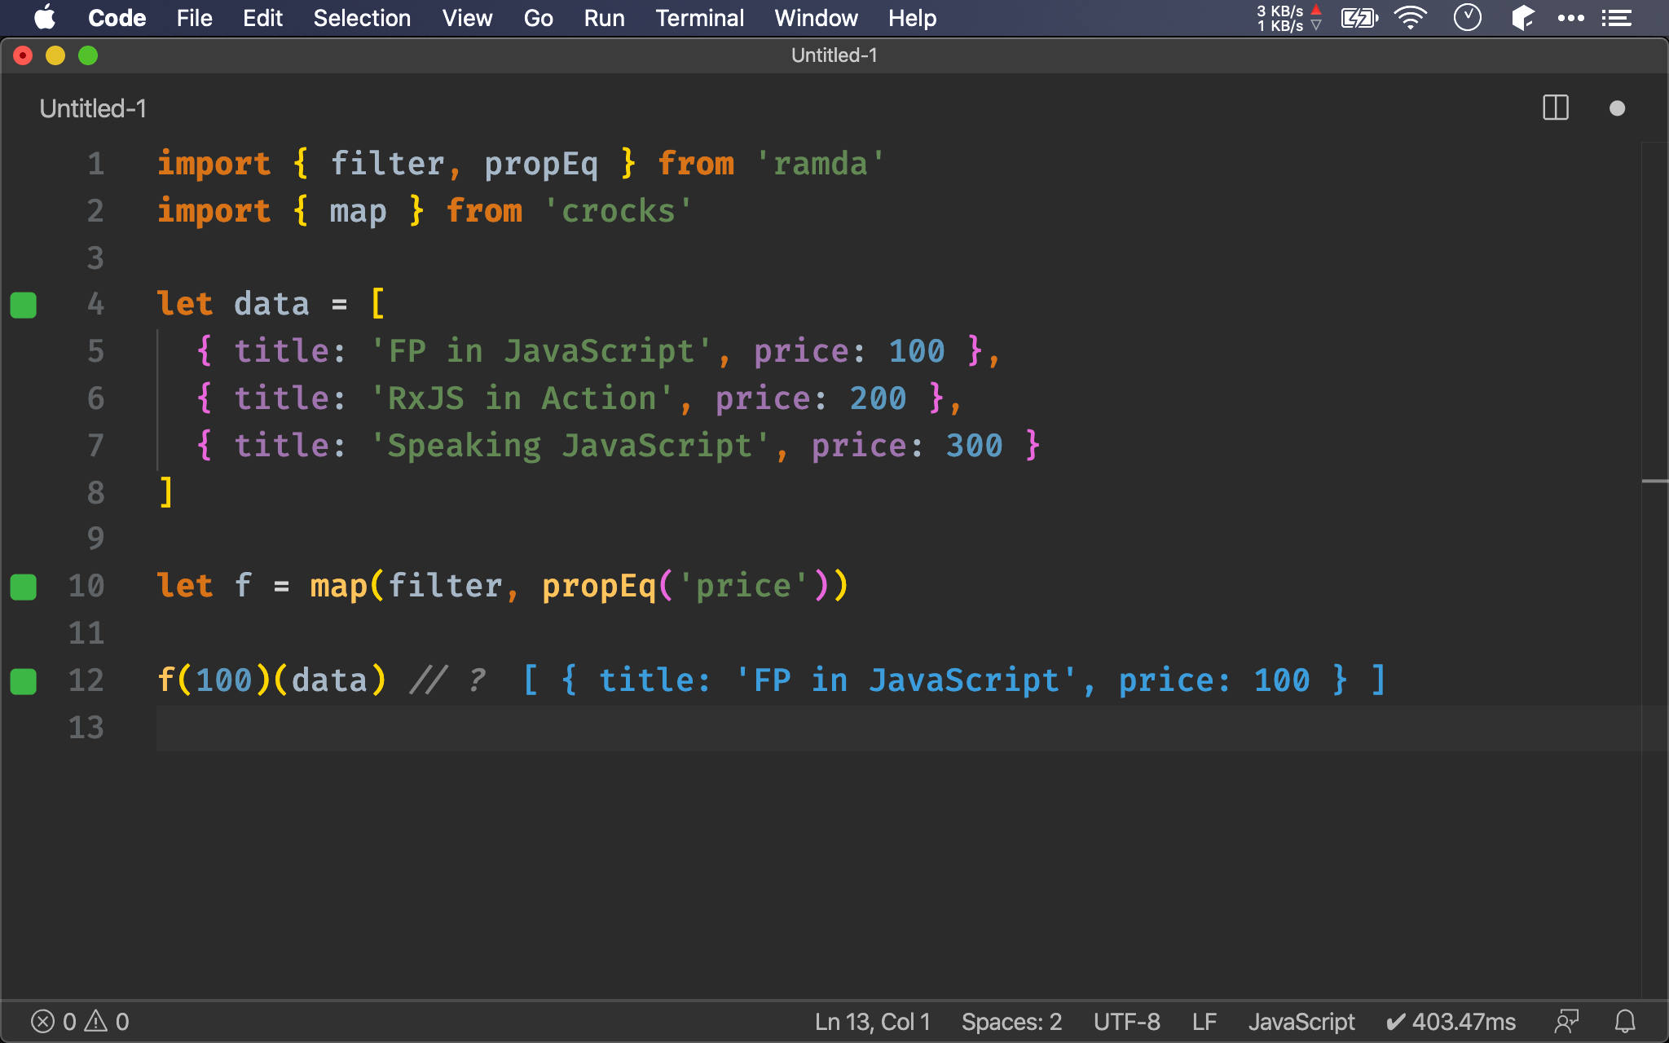Open the Code application menu

117,18
